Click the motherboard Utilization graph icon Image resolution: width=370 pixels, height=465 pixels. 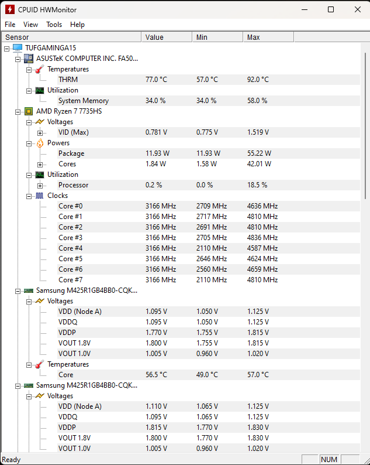coord(40,90)
